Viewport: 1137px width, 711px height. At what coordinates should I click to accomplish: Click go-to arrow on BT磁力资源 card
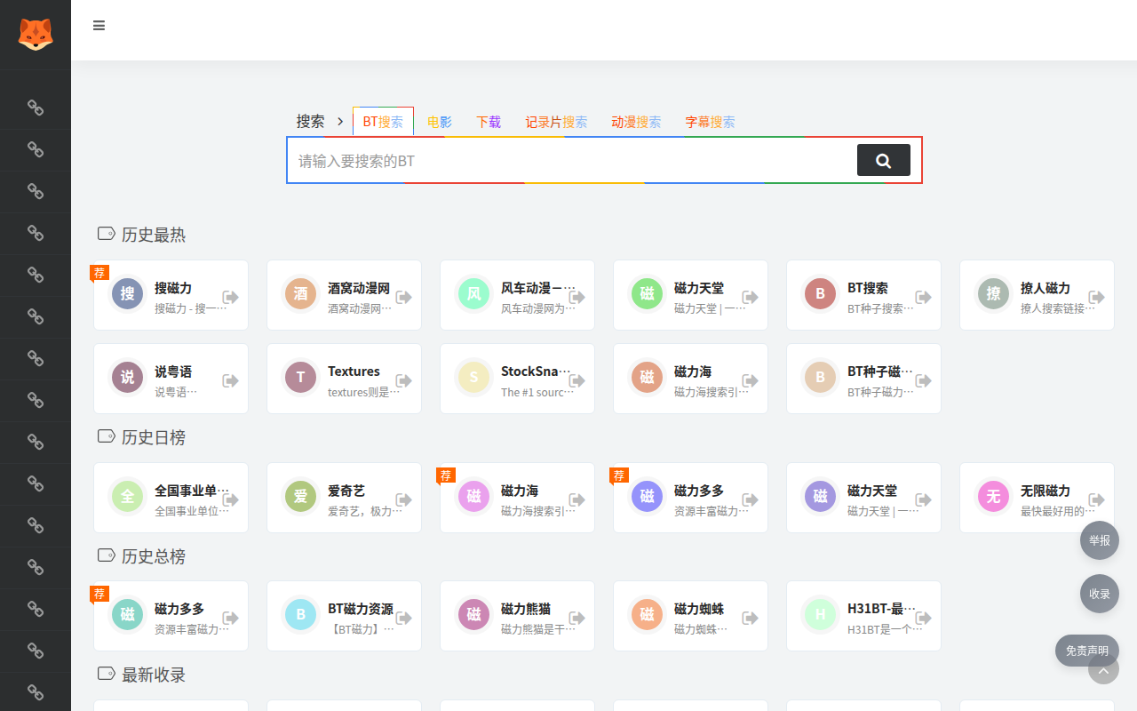[403, 618]
